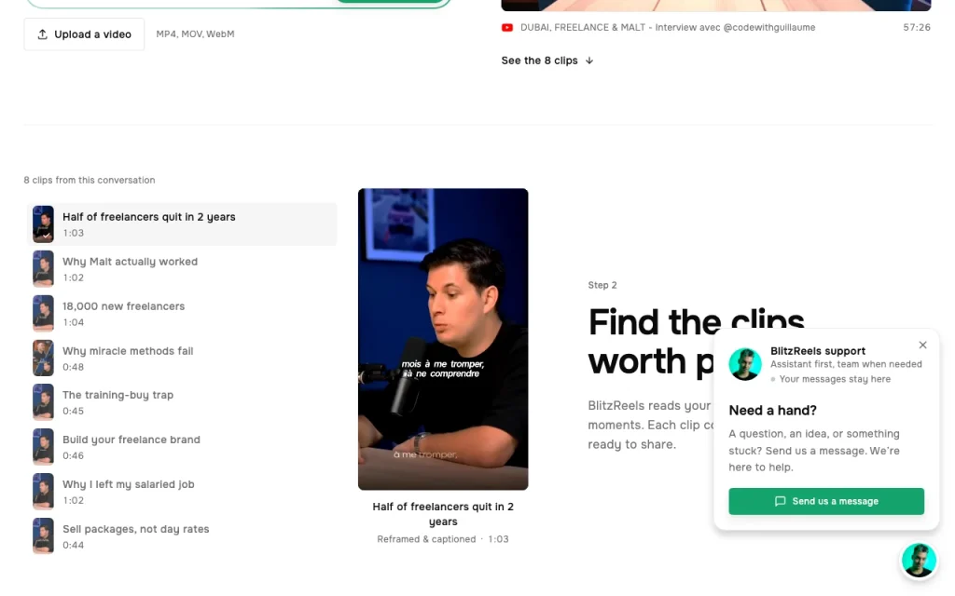Click the clip title caption below the preview
Screen dimensions: 955x596
coord(443,514)
